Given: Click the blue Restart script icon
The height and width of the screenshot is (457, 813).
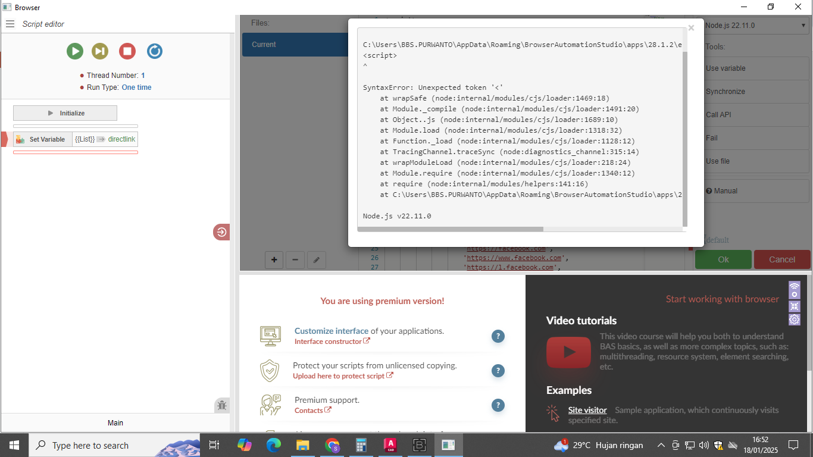Looking at the screenshot, I should point(154,51).
